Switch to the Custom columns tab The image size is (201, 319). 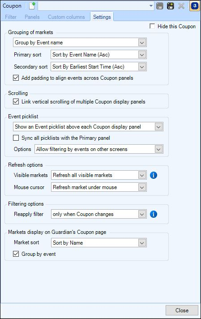pyautogui.click(x=66, y=17)
